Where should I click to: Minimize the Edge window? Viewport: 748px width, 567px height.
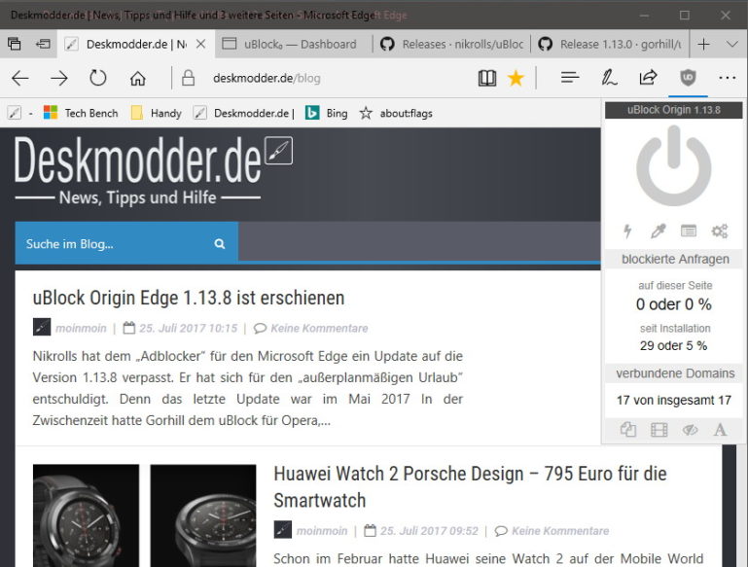point(644,16)
